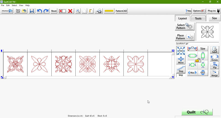
Task: Open the Plug-ins panel
Action: tap(214, 11)
